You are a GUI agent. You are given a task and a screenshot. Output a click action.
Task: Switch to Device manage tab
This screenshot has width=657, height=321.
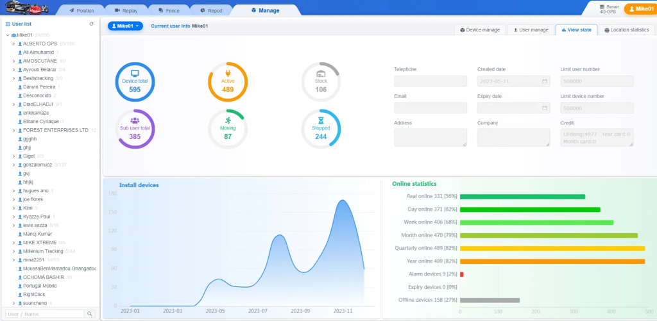point(480,29)
